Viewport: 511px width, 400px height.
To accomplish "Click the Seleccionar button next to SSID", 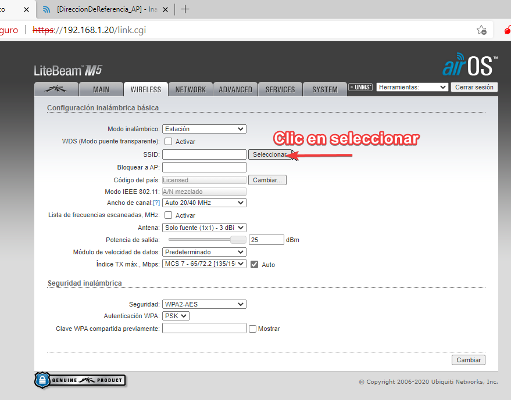I will tap(269, 154).
